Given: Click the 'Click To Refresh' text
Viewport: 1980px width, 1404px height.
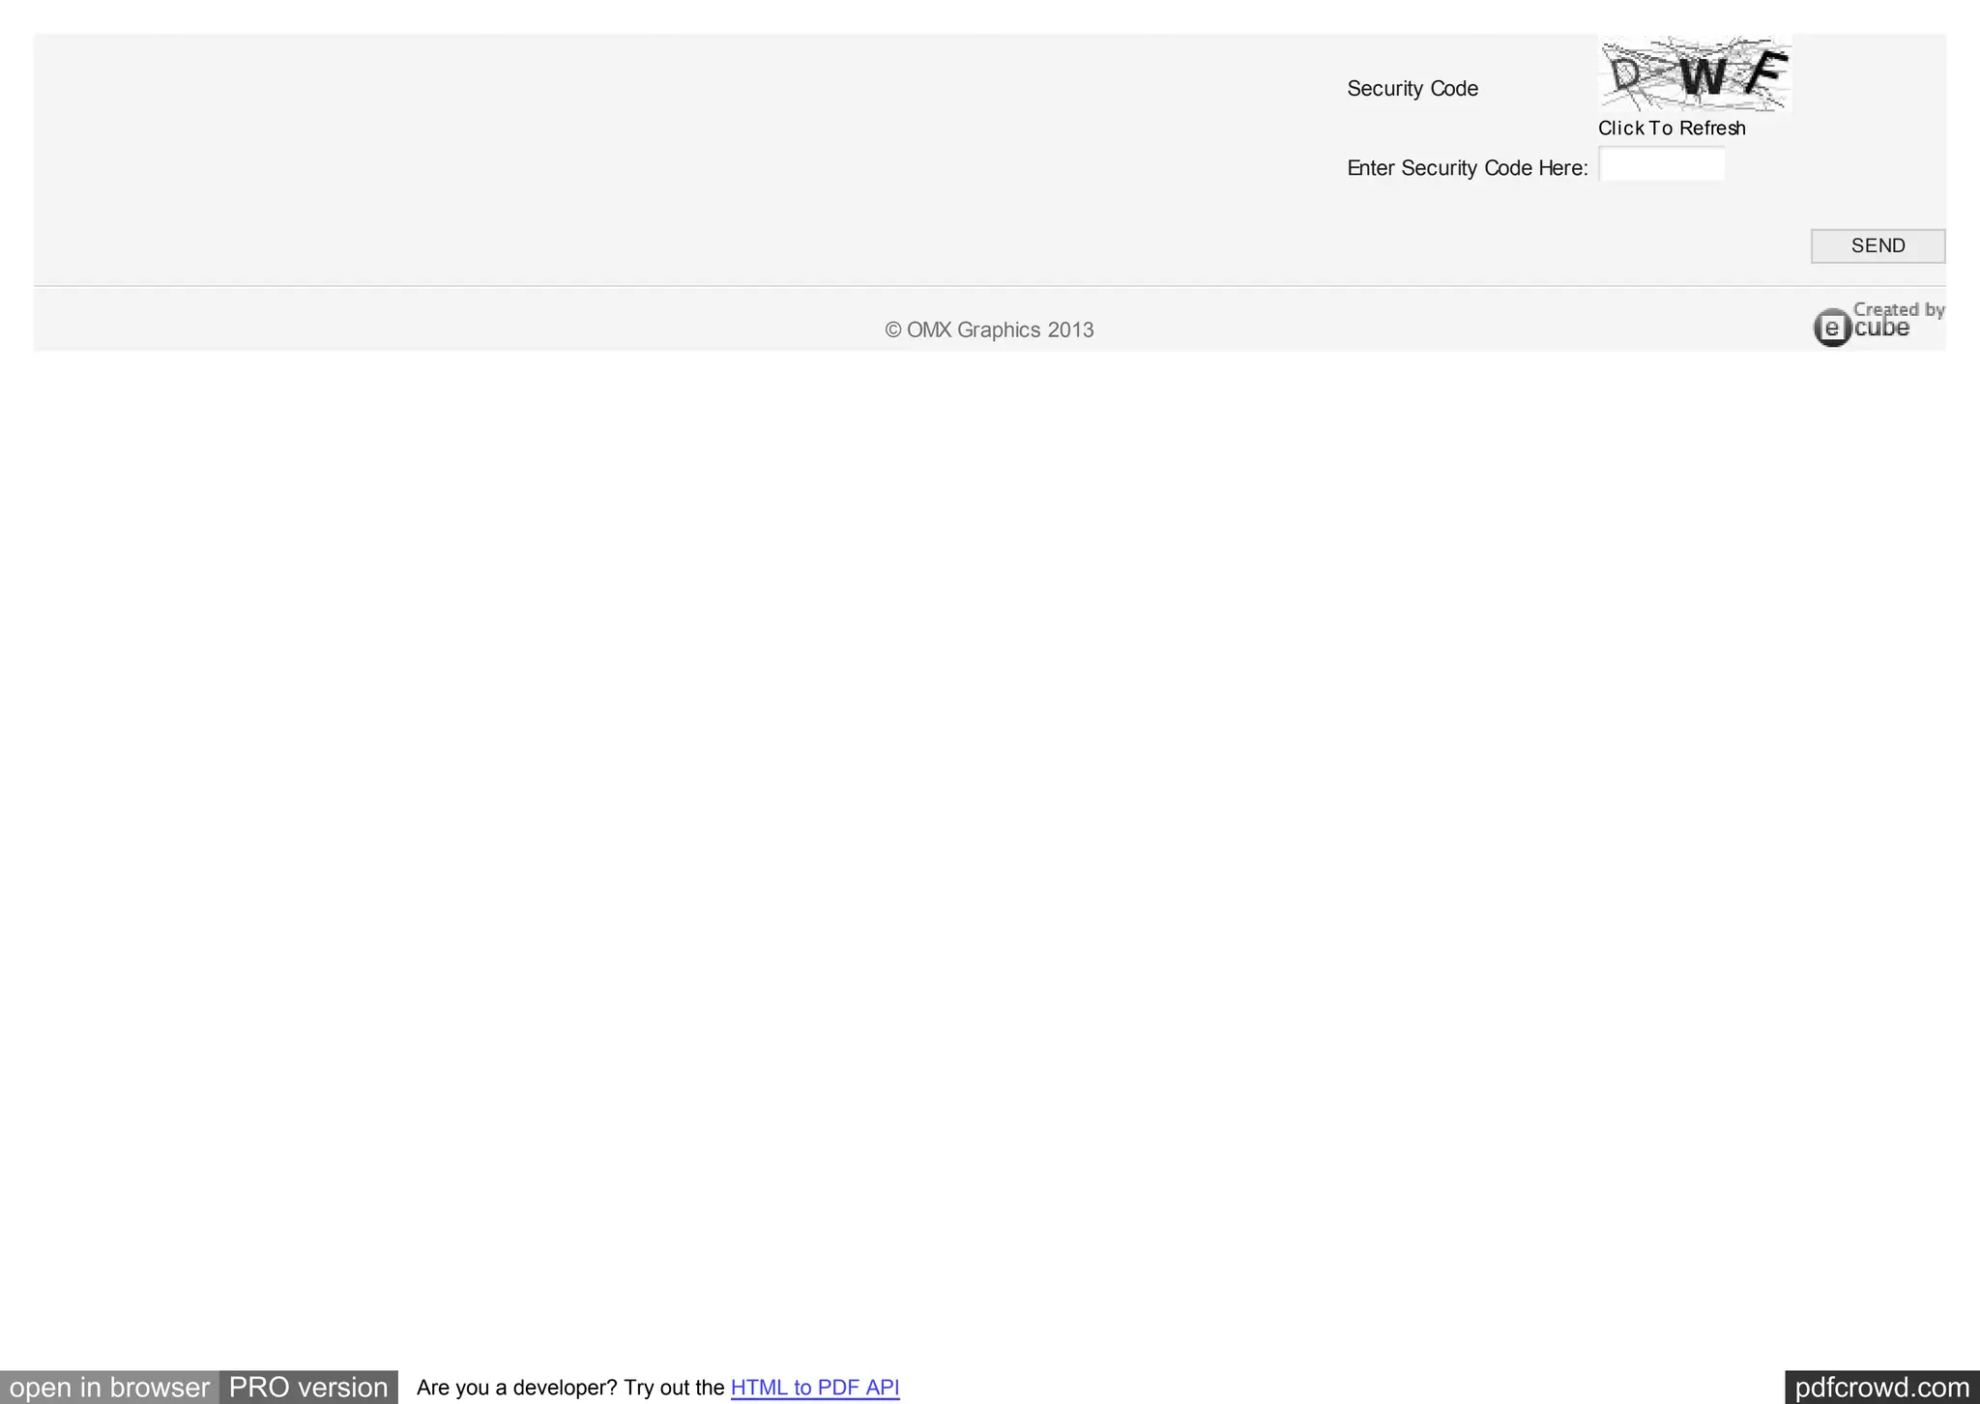Looking at the screenshot, I should pos(1671,129).
